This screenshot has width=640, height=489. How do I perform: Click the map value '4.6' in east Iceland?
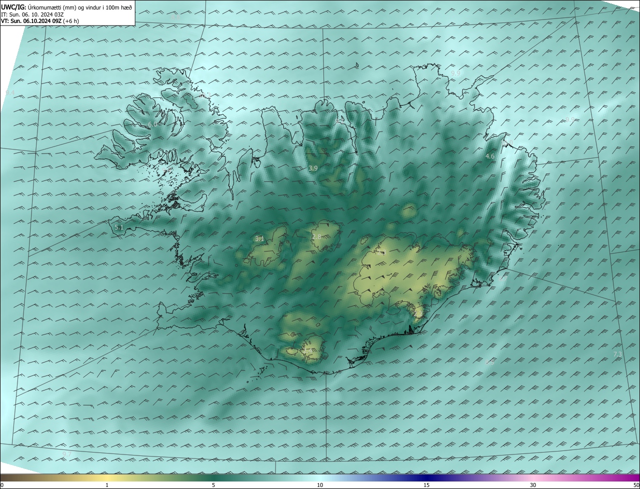point(490,156)
